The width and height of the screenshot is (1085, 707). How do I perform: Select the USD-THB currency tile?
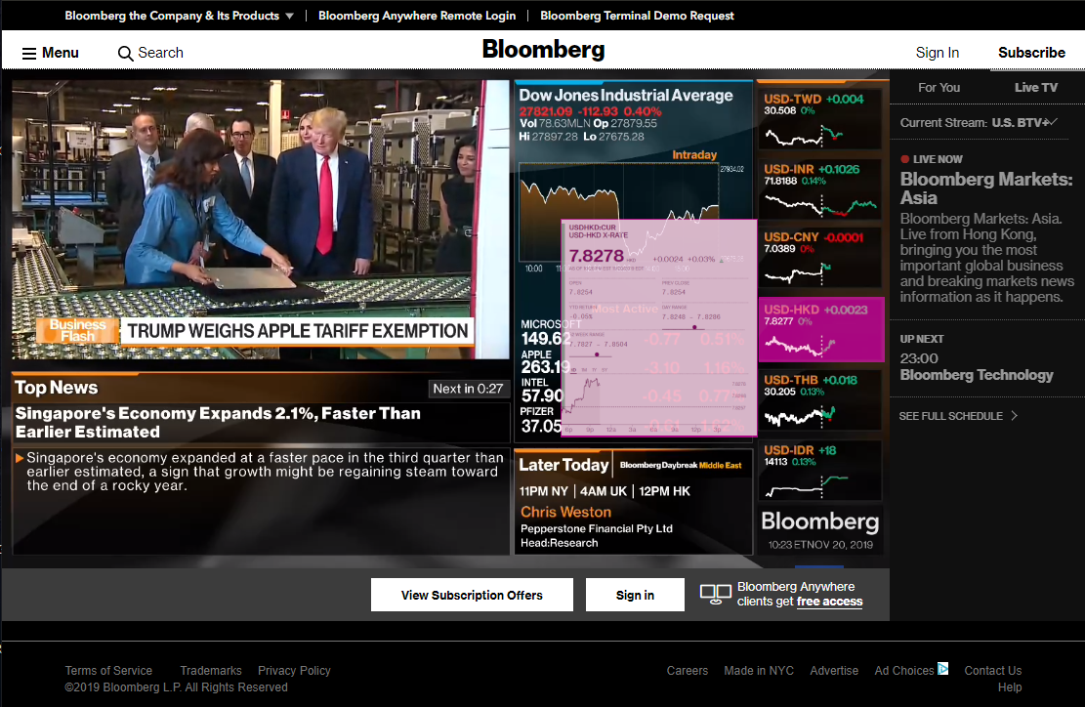coord(820,400)
